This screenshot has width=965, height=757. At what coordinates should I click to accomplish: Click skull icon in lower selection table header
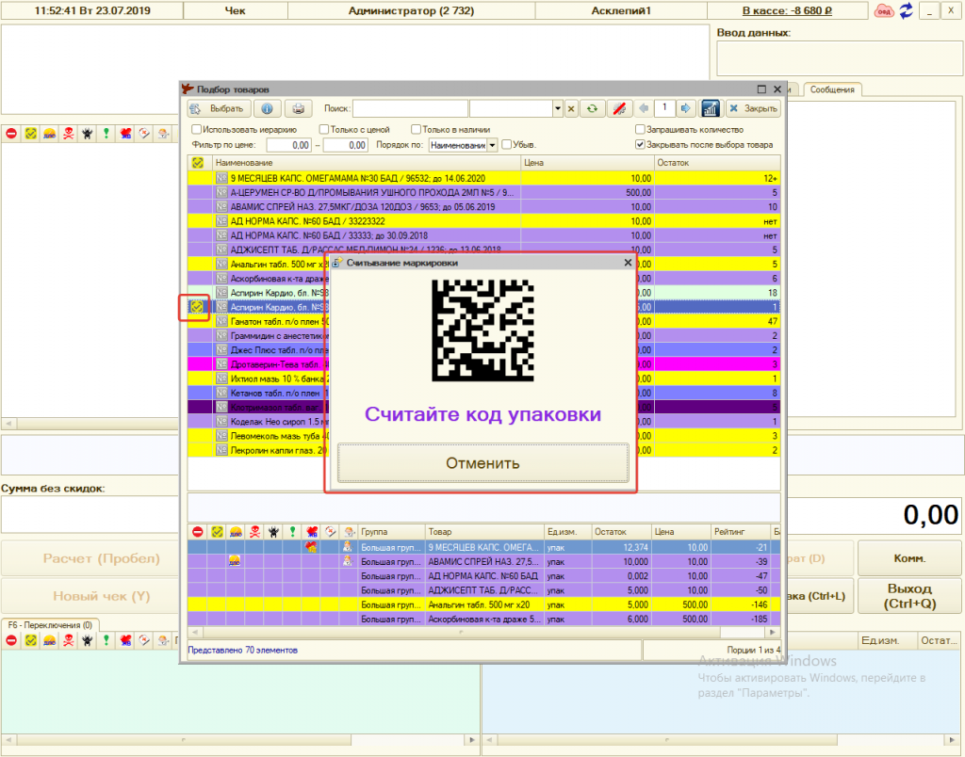tap(254, 532)
